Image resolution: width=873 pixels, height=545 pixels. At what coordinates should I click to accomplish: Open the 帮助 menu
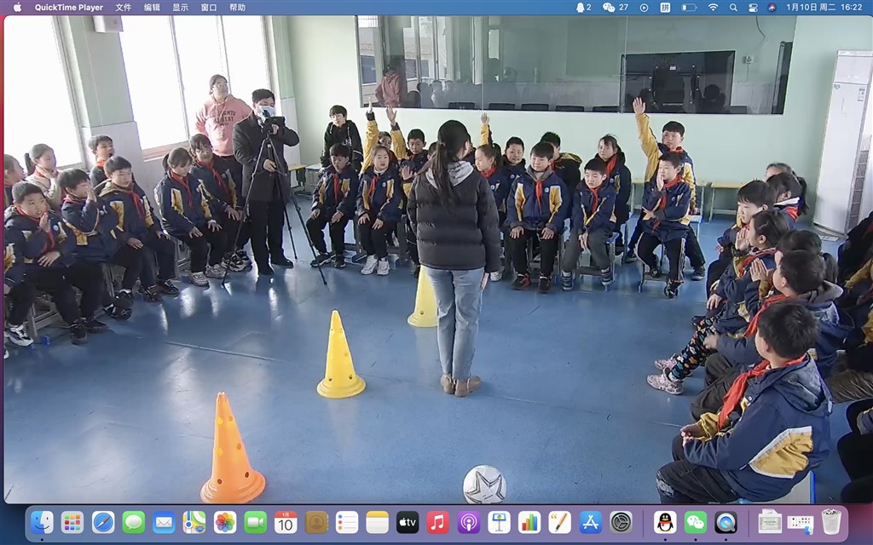click(237, 7)
